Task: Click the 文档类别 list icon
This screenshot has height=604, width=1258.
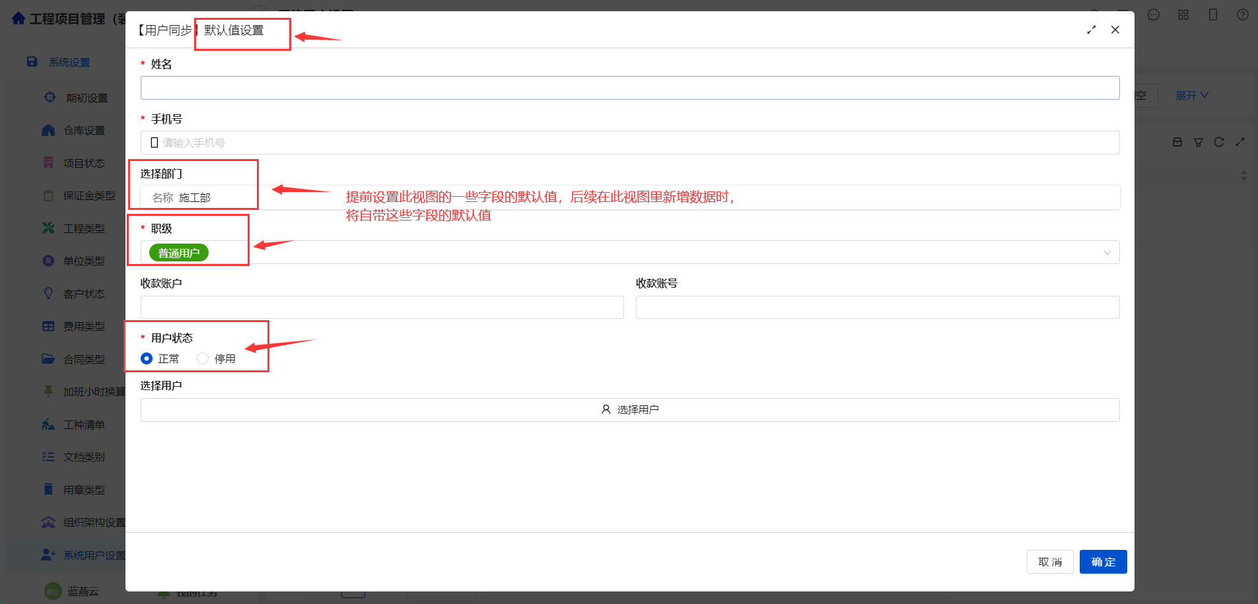Action: [x=48, y=457]
